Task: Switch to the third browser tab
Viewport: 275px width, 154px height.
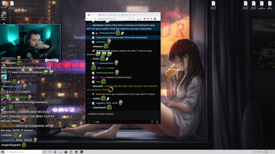Action: 115,15
